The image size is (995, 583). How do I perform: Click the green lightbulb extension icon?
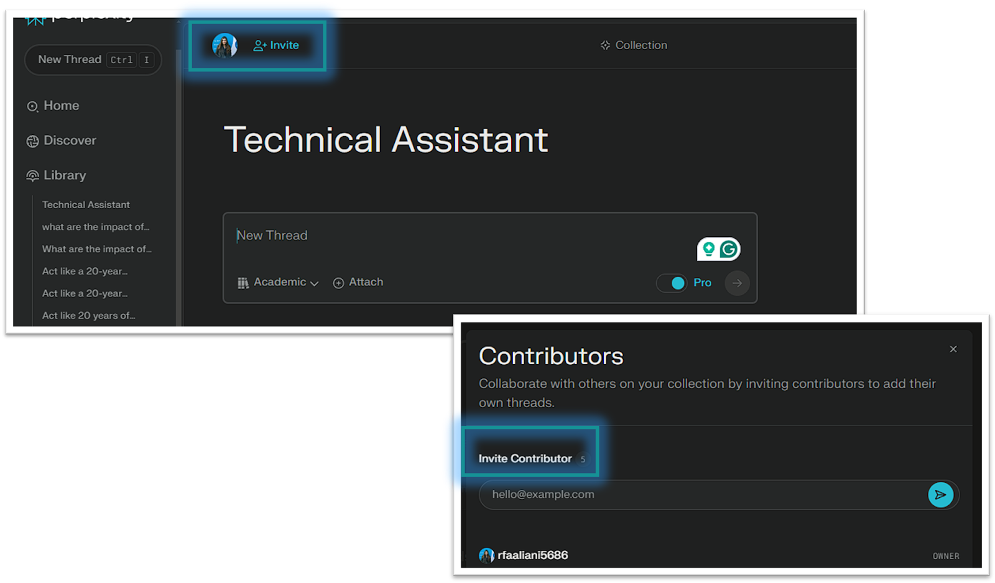pyautogui.click(x=708, y=249)
